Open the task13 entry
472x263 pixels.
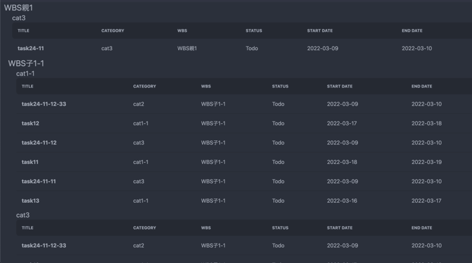[30, 201]
